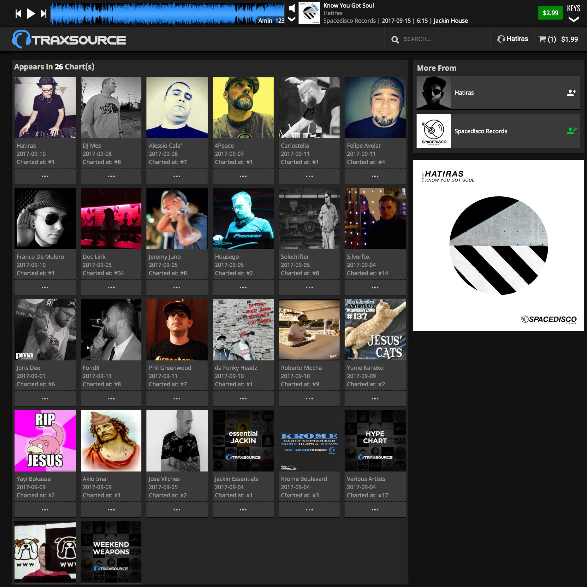Open the Spacedisco Records link in player

350,21
